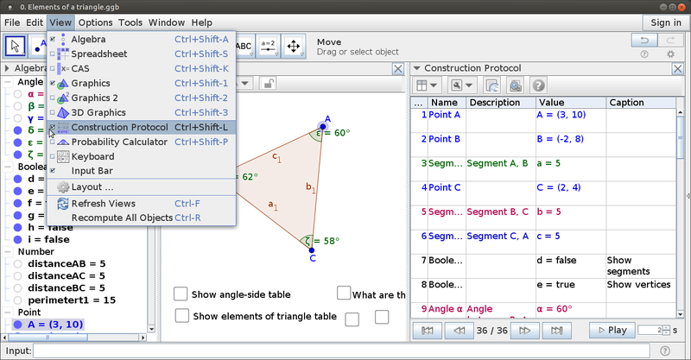The width and height of the screenshot is (691, 360).
Task: Open the Edit menu
Action: point(35,22)
